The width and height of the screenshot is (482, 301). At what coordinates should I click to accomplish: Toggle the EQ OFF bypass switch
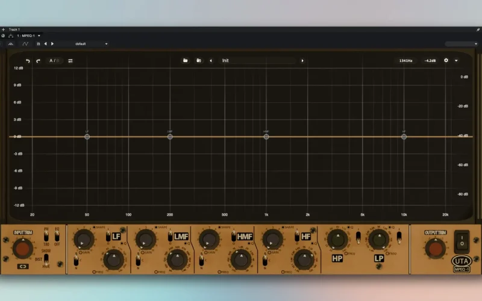click(57, 236)
